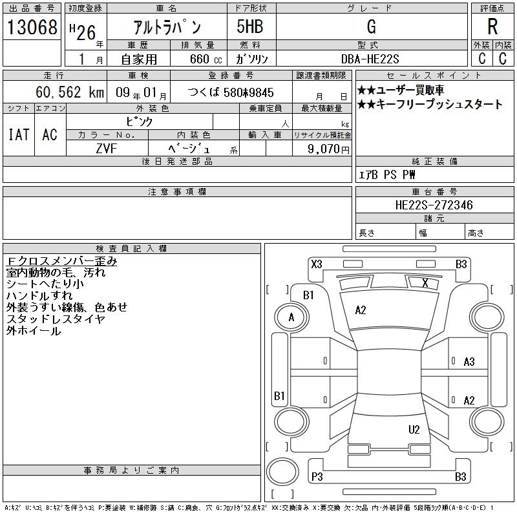Select the A3 scratch mark on side door
This screenshot has width=517, height=517.
coord(469,362)
